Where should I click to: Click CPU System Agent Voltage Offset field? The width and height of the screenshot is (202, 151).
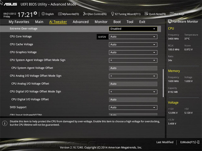133,68
